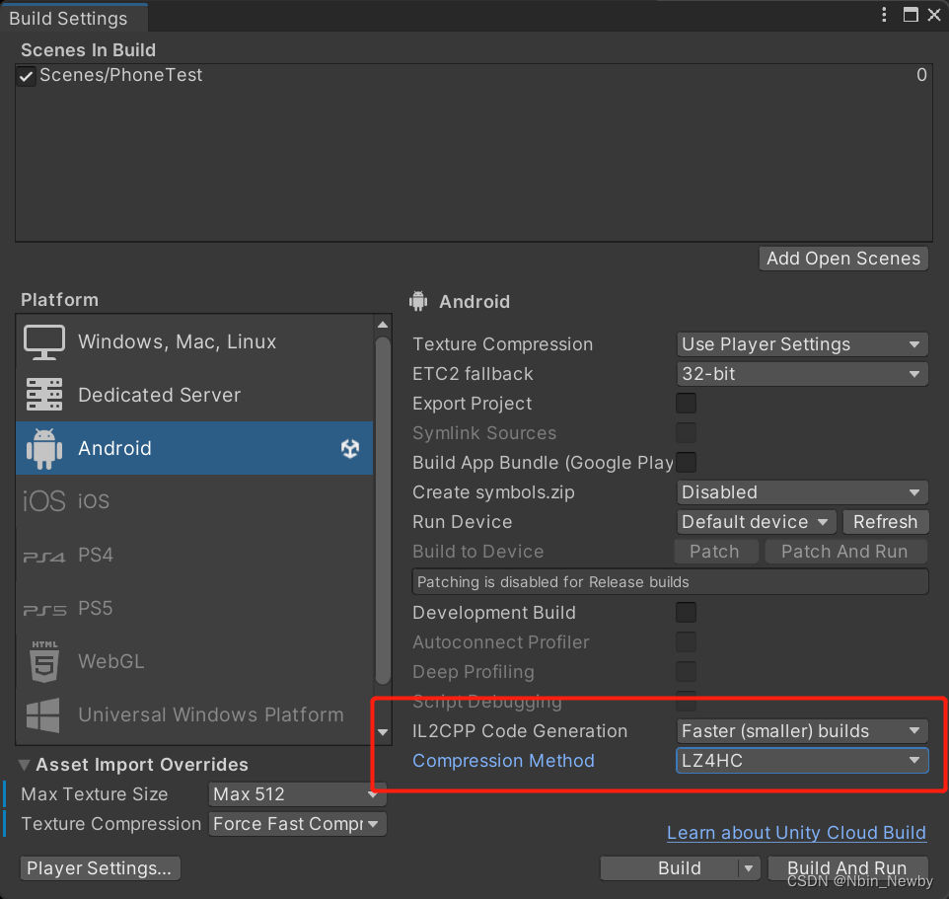Click the Android robot icon in platform list

tap(44, 449)
